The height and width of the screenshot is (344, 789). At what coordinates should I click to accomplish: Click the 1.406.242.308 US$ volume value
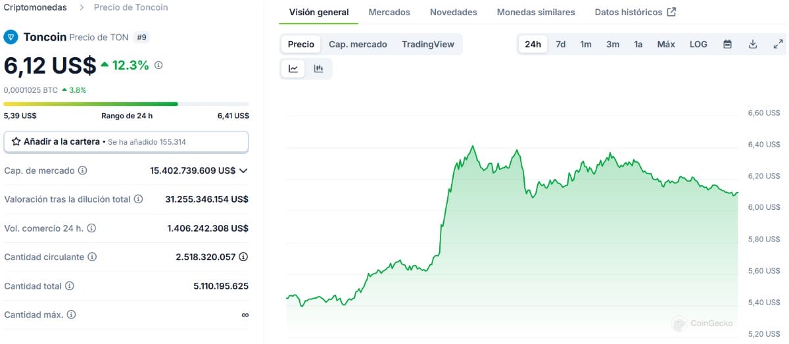coord(208,228)
